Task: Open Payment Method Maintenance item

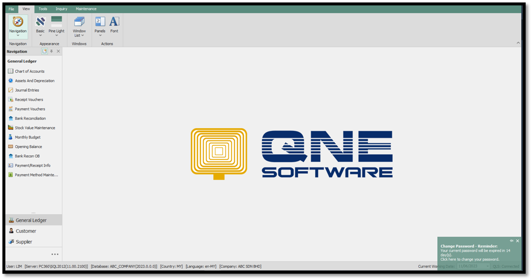Action: click(x=33, y=175)
